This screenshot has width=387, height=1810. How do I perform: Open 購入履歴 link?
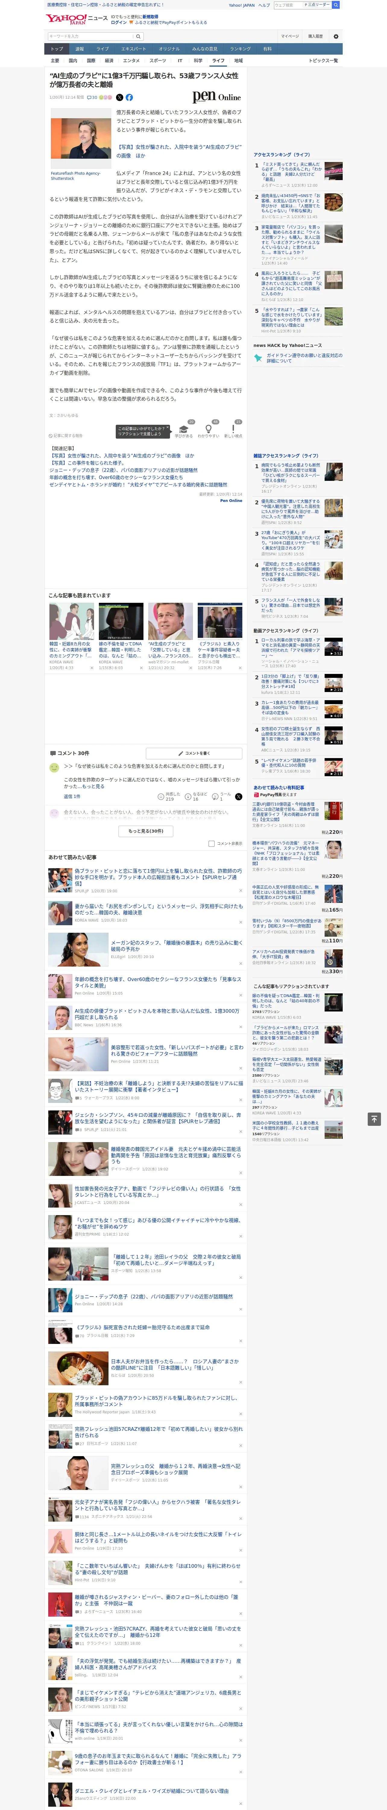click(315, 36)
